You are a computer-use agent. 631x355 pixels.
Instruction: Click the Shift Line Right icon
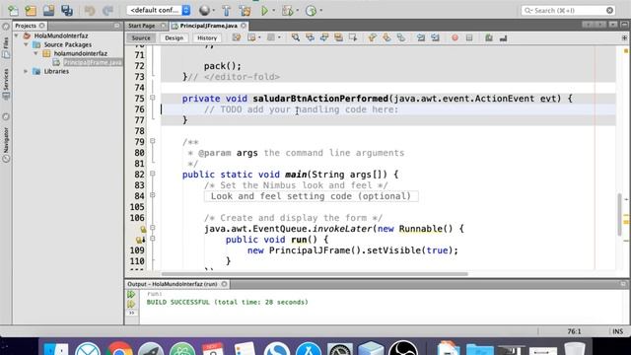435,37
